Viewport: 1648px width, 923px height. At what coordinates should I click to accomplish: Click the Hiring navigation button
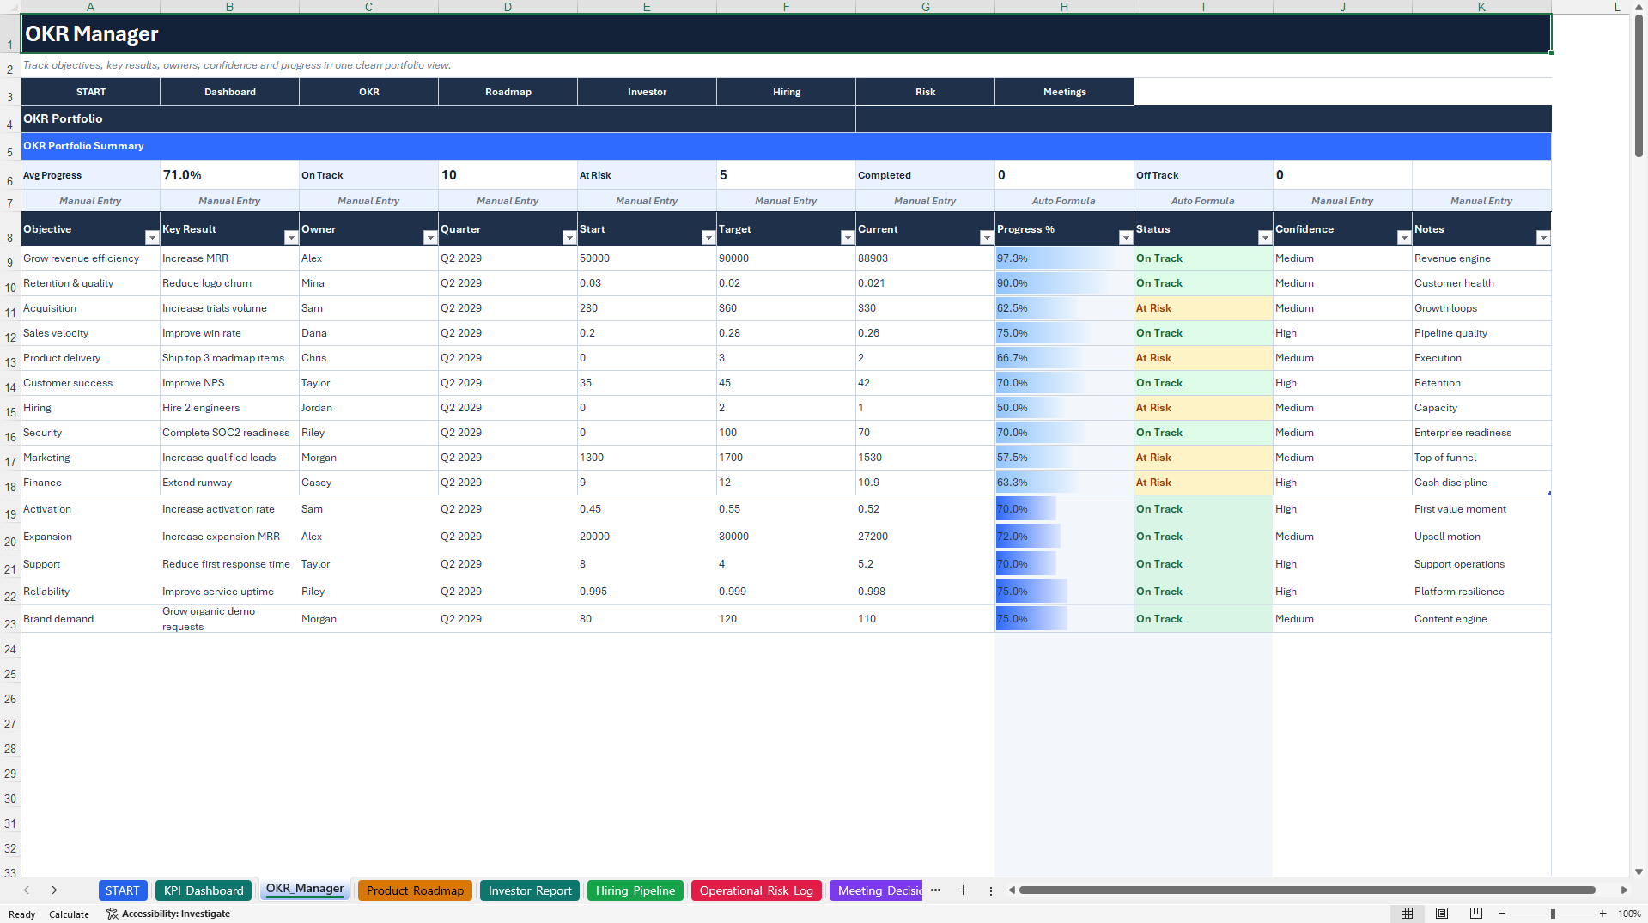pyautogui.click(x=787, y=92)
